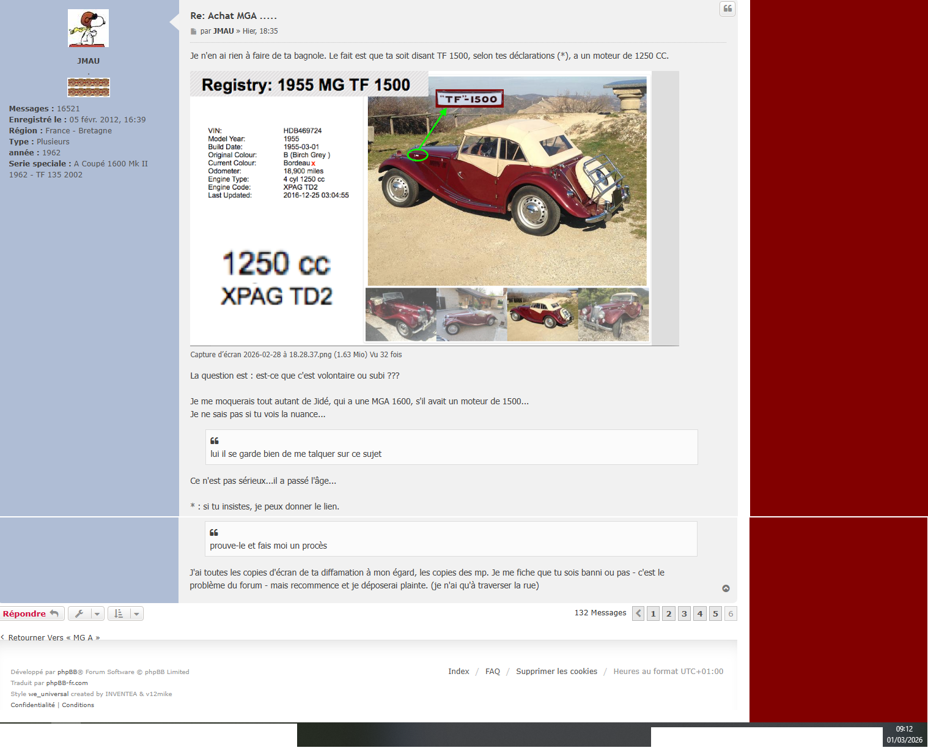Image resolution: width=928 pixels, height=756 pixels.
Task: Expand the sort options dropdown arrow
Action: (x=136, y=613)
